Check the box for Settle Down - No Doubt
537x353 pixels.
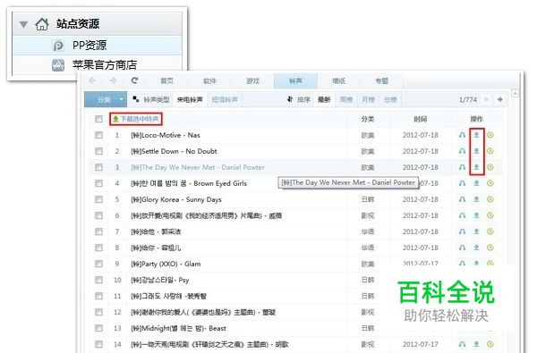[x=98, y=151]
